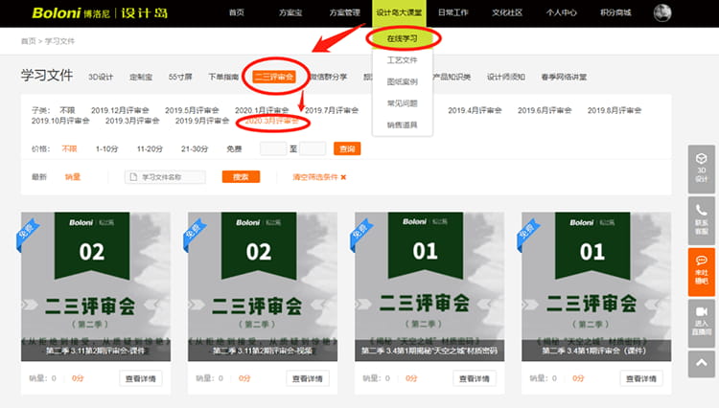719x408 pixels.
Task: Focus the maximum price input box
Action: 313,148
